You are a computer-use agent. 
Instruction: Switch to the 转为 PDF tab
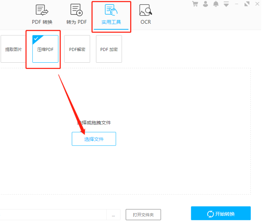coord(77,15)
